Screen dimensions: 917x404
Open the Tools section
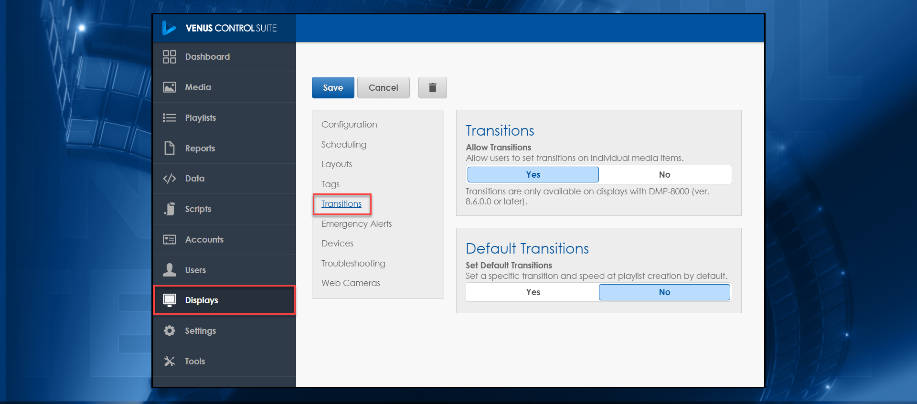point(224,361)
